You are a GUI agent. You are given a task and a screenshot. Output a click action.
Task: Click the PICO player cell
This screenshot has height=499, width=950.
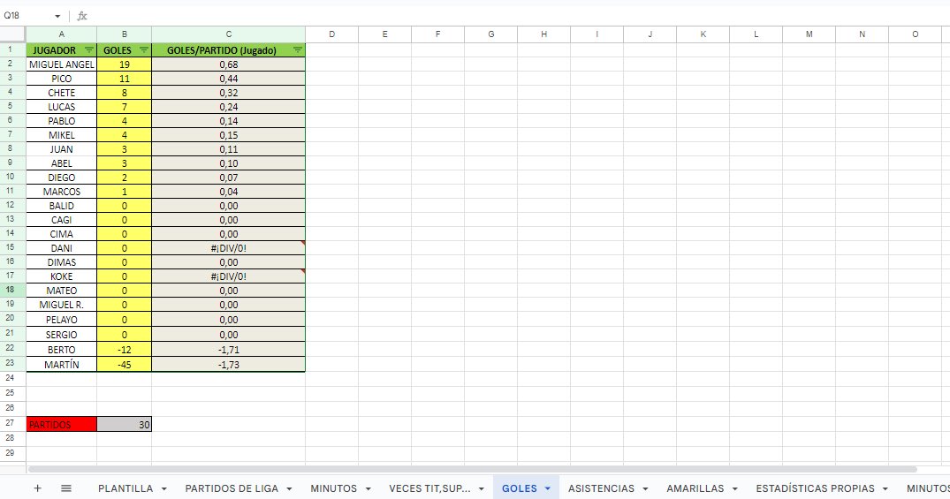click(x=61, y=78)
